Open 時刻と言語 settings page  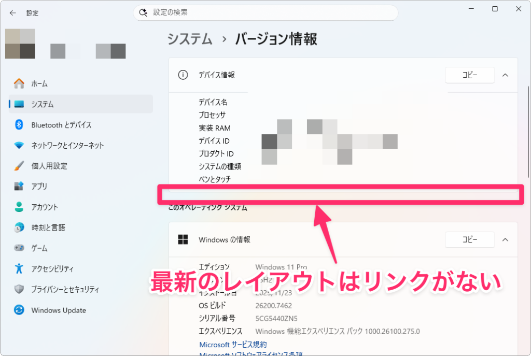(x=48, y=228)
